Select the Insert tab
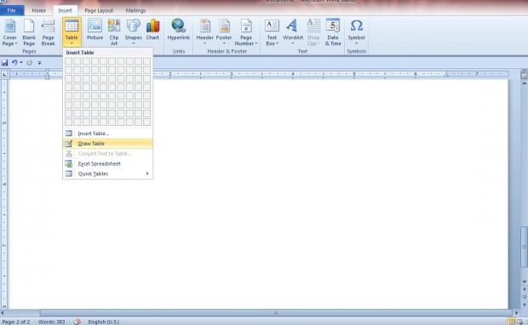 tap(65, 10)
